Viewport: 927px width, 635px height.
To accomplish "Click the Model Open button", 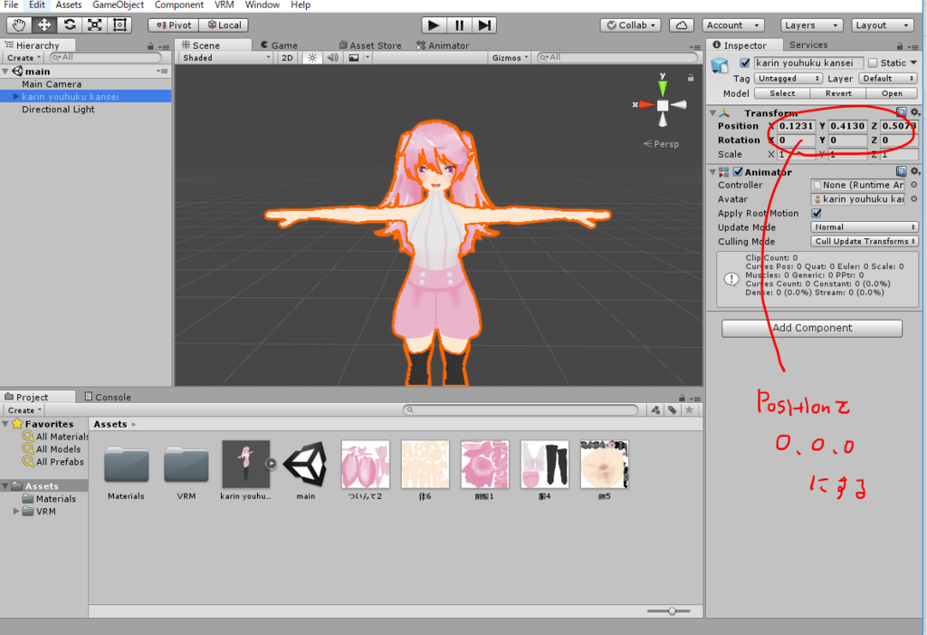I will (892, 93).
